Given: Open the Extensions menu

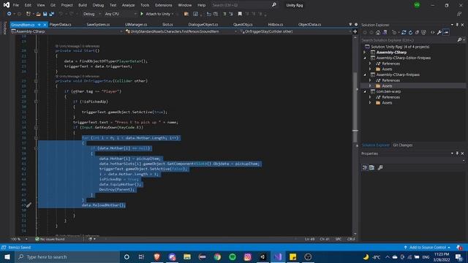Looking at the screenshot, I should coord(164,5).
